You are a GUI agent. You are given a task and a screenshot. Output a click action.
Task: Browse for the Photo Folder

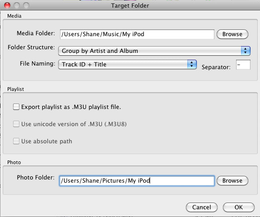[x=232, y=181]
